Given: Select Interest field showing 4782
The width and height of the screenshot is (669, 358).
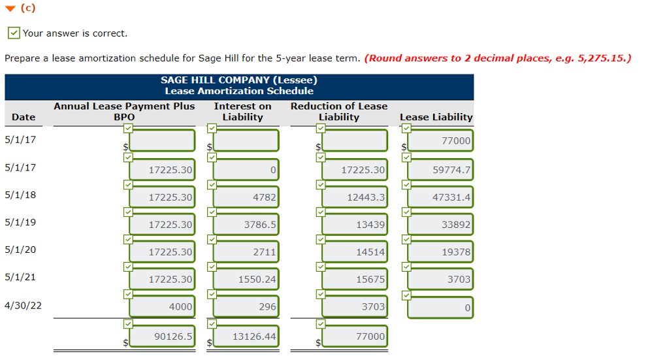Looking at the screenshot, I should pos(246,197).
